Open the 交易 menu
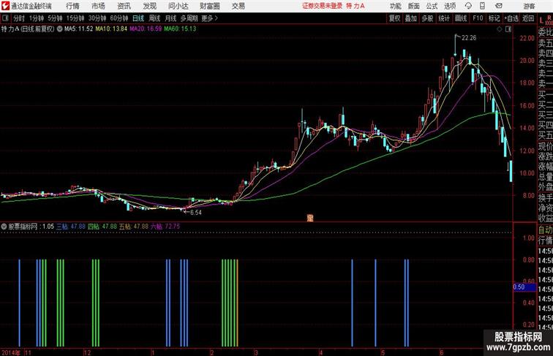Screen dimensions: 553x356 [238, 6]
